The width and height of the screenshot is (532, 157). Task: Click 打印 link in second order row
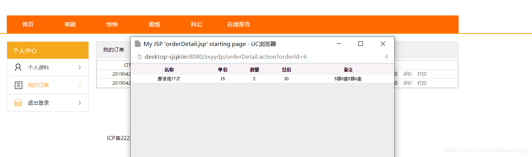click(x=422, y=83)
